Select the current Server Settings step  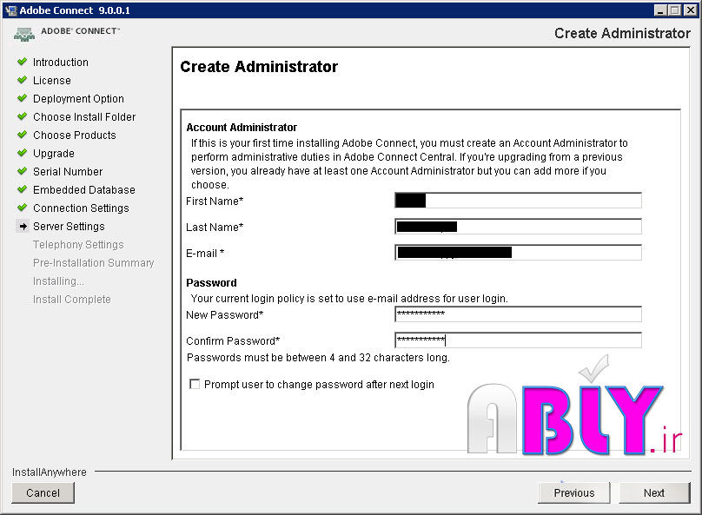69,227
